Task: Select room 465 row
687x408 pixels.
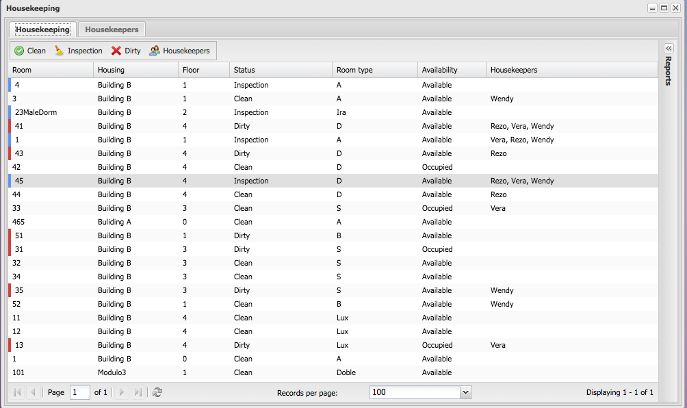Action: tap(333, 222)
